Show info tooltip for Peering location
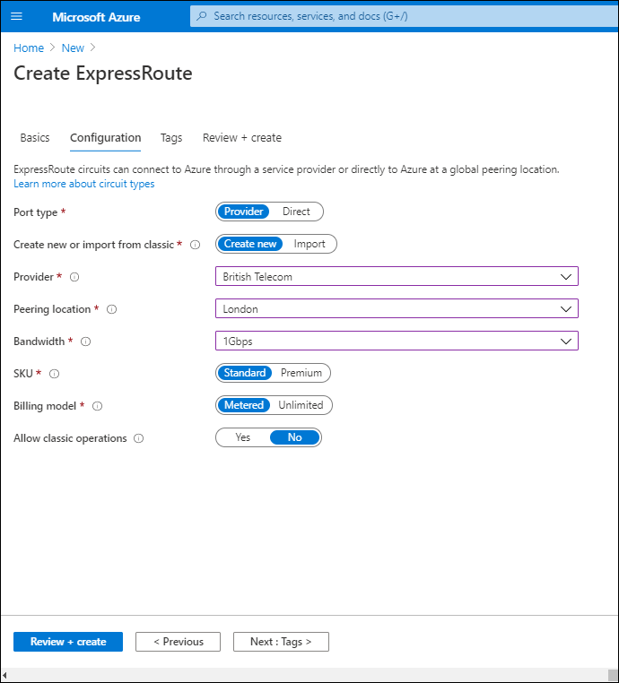Image resolution: width=619 pixels, height=683 pixels. [x=111, y=309]
